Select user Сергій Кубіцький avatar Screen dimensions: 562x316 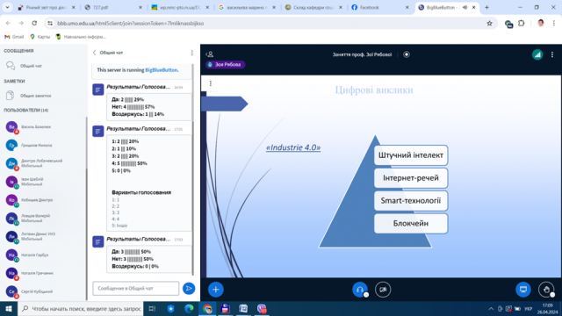11,291
